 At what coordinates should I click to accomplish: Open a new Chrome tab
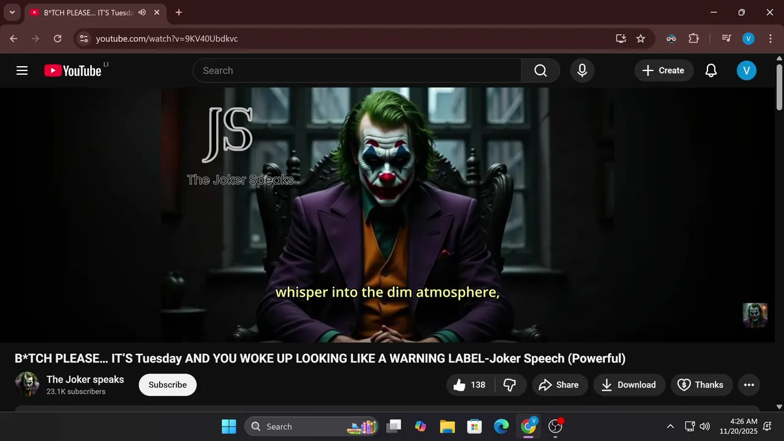179,12
